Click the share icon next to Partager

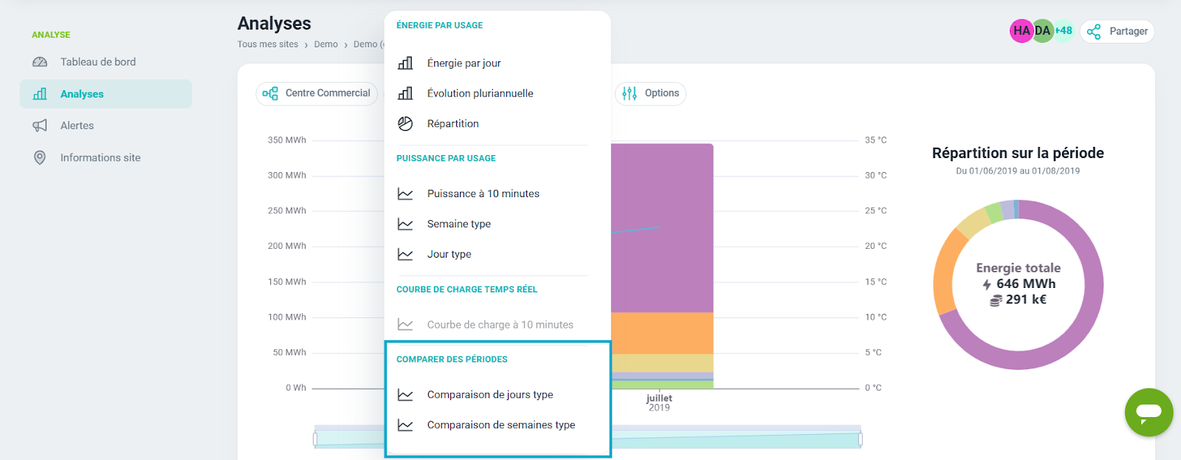tap(1094, 31)
